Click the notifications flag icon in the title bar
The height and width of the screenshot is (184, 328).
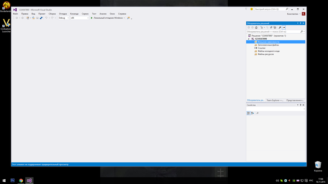coord(246,9)
